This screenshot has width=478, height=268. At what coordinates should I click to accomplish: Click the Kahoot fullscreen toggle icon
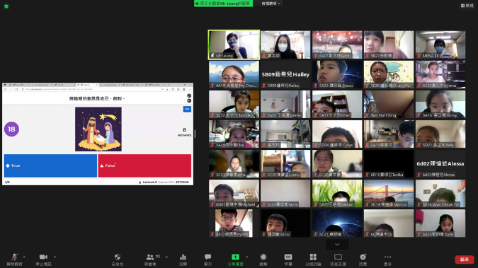coord(189,95)
